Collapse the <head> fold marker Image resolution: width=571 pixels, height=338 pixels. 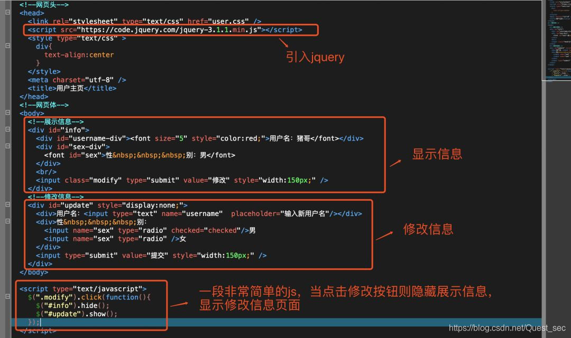7,12
